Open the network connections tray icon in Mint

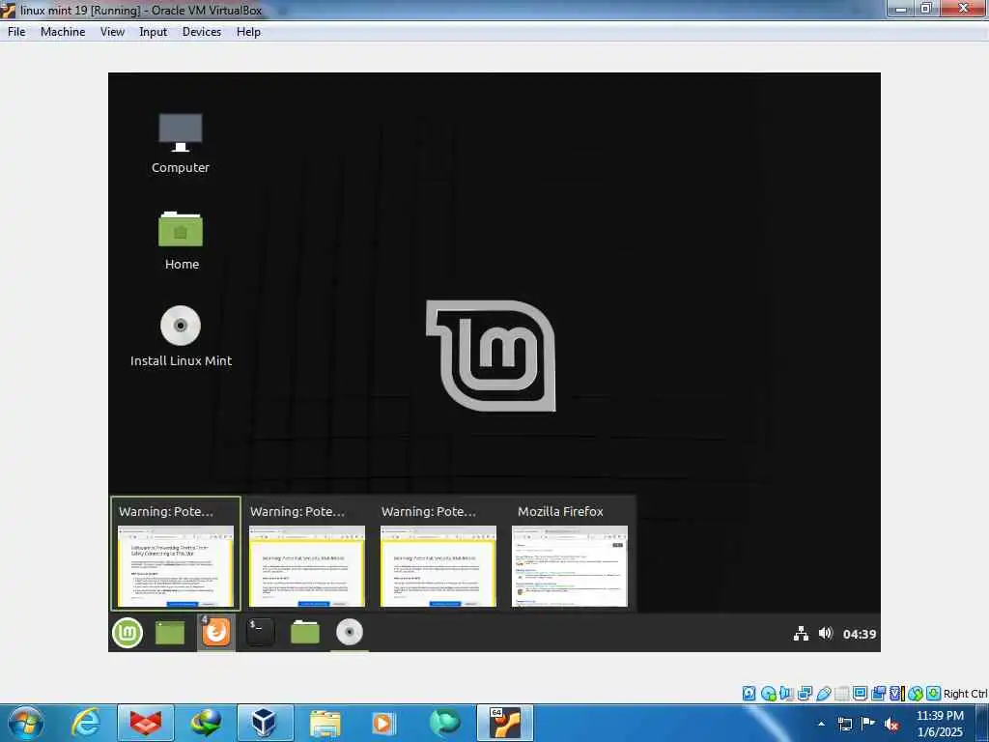click(x=801, y=634)
